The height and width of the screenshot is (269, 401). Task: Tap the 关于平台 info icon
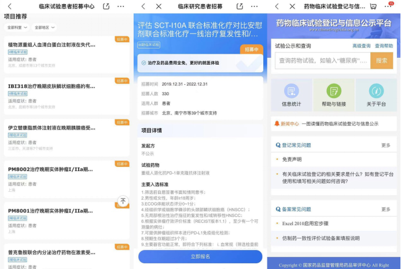pyautogui.click(x=376, y=91)
